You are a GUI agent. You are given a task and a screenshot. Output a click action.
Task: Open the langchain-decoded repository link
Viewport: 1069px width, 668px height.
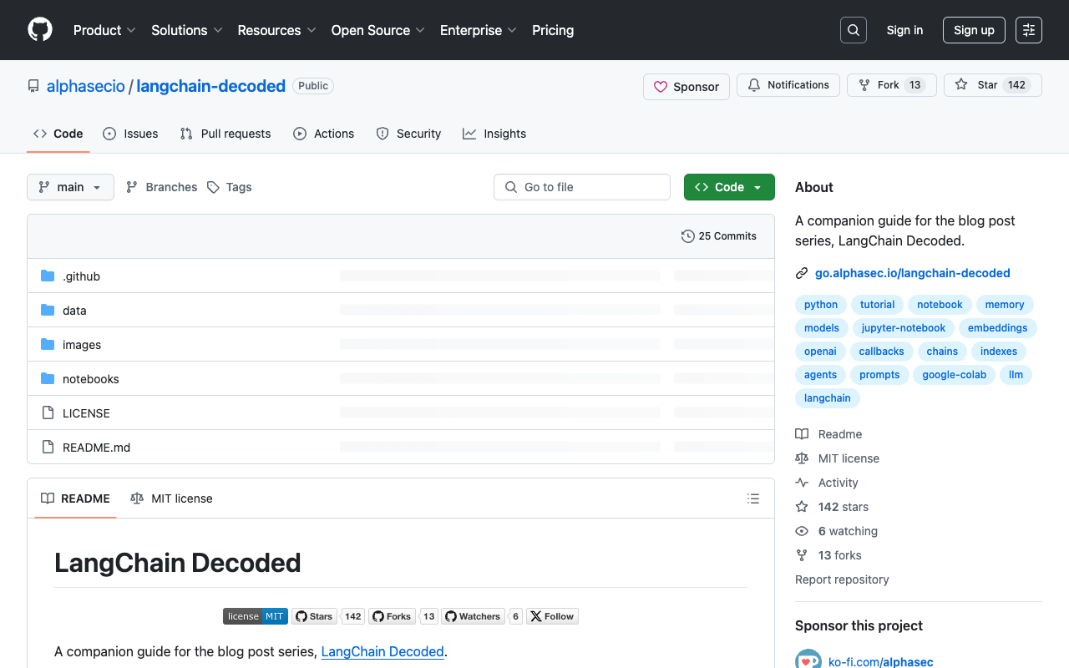(211, 86)
